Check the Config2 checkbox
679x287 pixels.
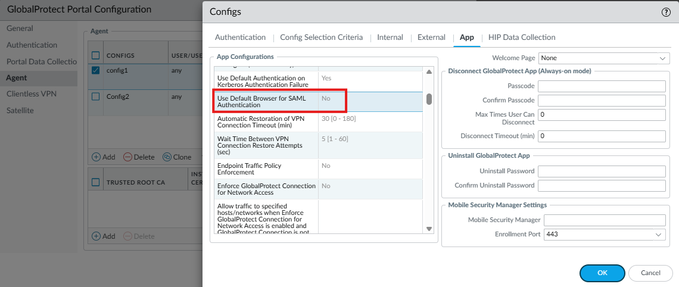tap(96, 96)
